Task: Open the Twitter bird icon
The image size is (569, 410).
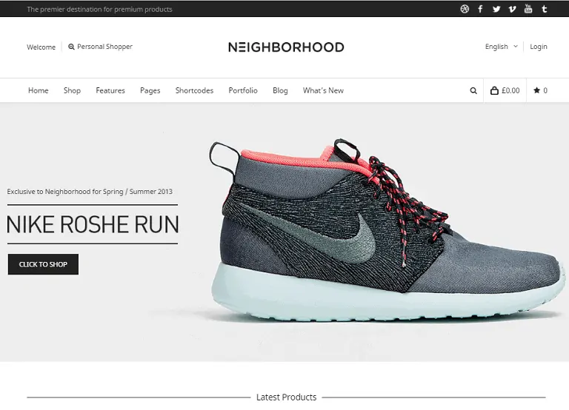Action: point(496,9)
